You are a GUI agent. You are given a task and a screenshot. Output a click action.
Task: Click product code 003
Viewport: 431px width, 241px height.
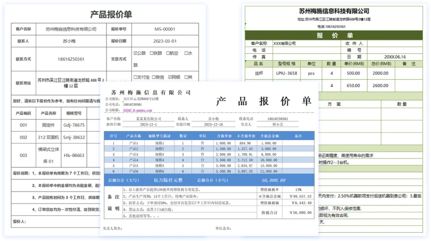24,155
